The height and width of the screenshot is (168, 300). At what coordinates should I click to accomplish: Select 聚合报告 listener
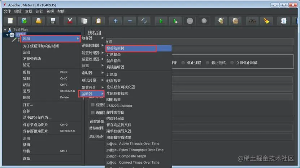pyautogui.click(x=139, y=61)
